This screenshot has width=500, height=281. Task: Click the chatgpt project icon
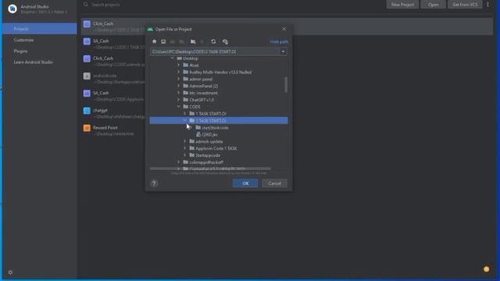pyautogui.click(x=87, y=111)
